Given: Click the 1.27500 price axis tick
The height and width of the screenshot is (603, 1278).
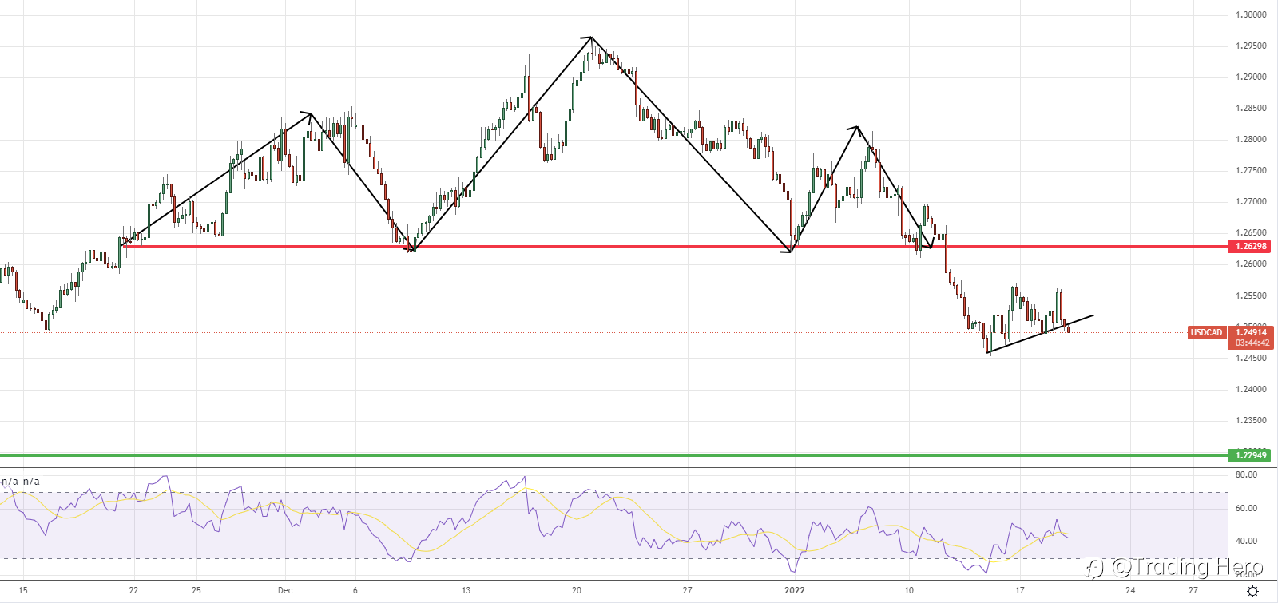Looking at the screenshot, I should pyautogui.click(x=1251, y=170).
